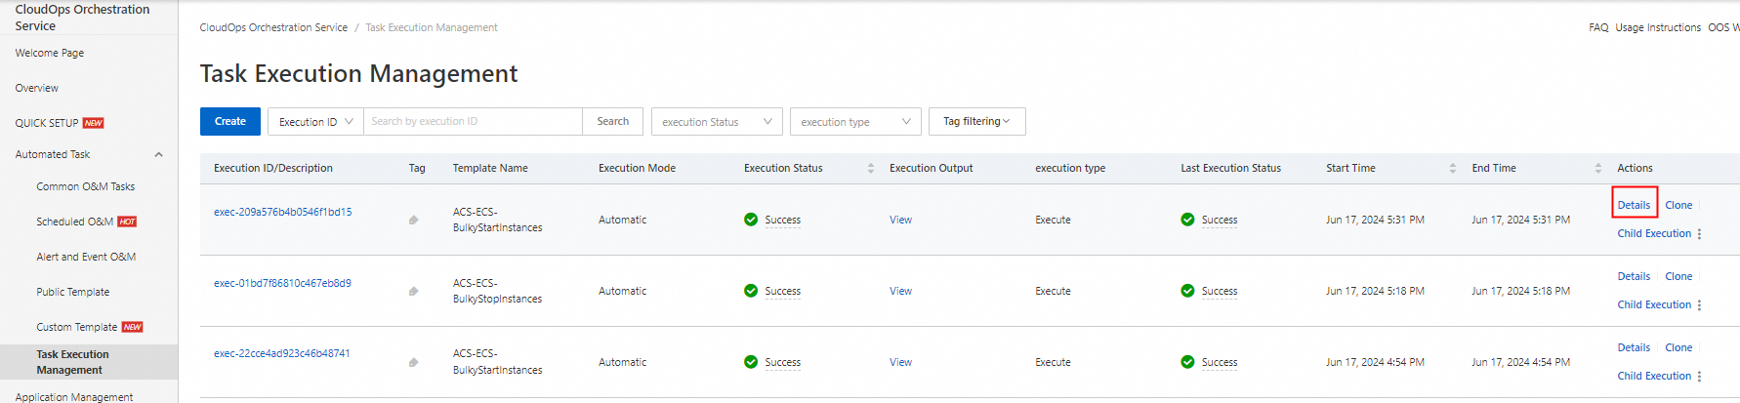The image size is (1740, 403).
Task: Open the Execution ID search type dropdown
Action: click(x=315, y=122)
